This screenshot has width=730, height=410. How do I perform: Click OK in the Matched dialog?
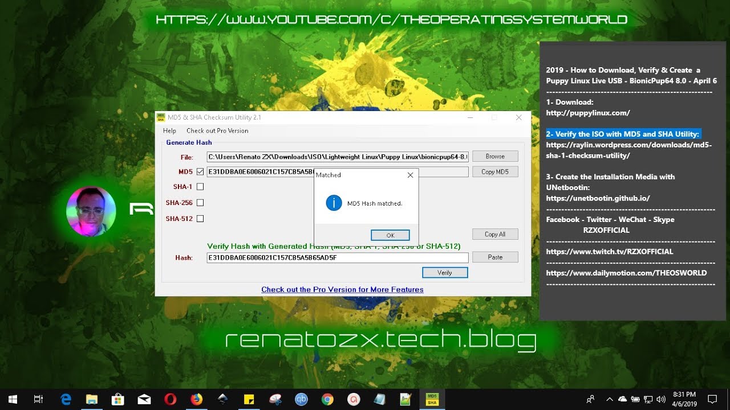pyautogui.click(x=390, y=235)
